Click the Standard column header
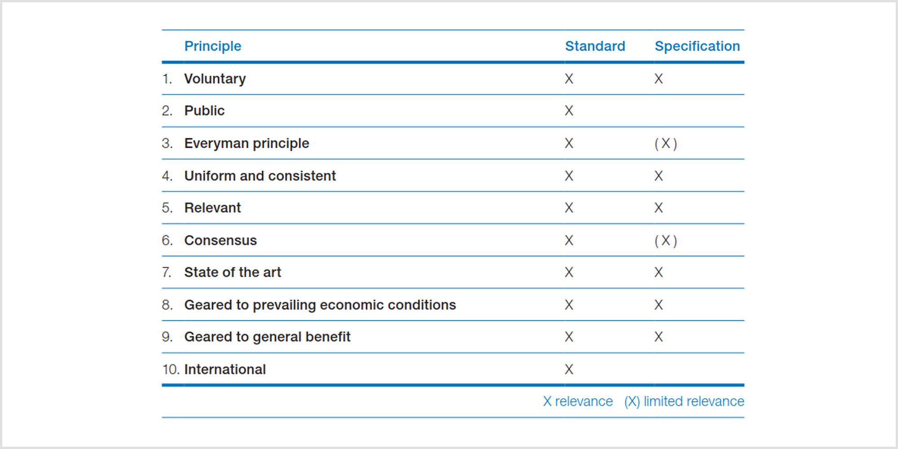 pyautogui.click(x=595, y=46)
